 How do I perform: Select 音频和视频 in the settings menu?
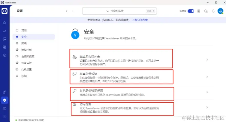pyautogui.click(x=34, y=56)
